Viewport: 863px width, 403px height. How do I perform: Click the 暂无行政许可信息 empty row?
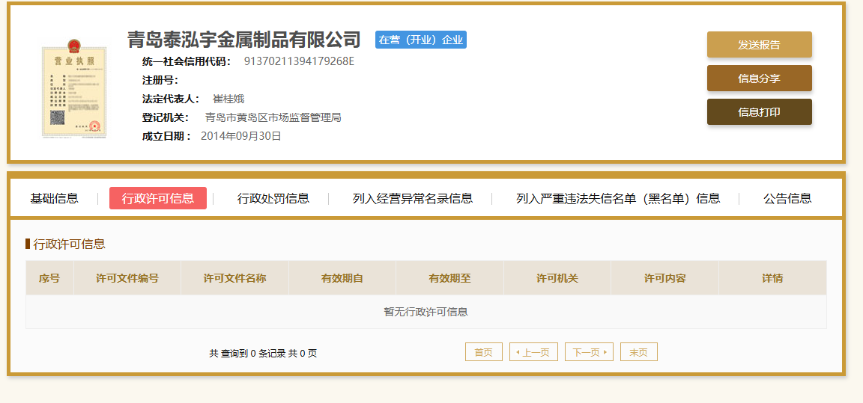426,312
